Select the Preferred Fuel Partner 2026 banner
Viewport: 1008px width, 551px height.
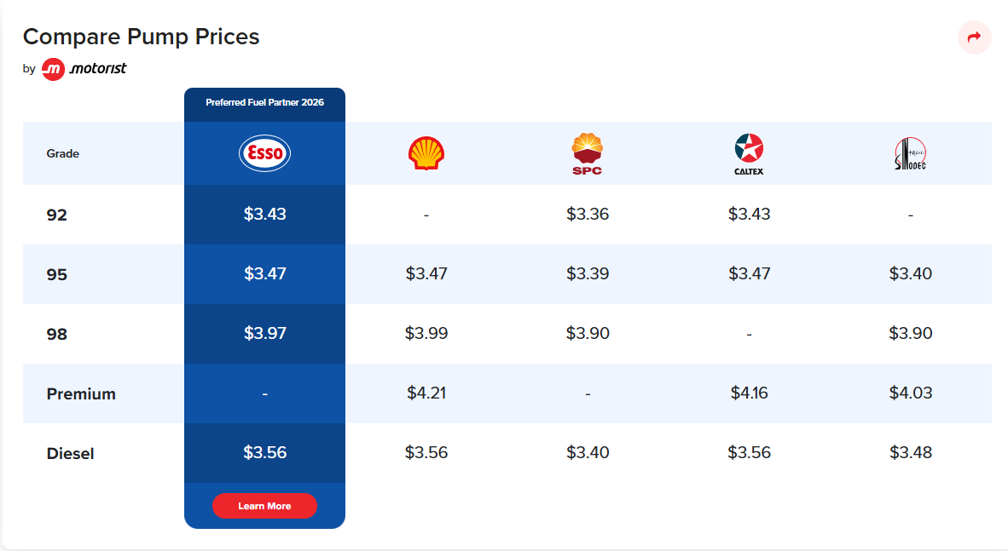click(264, 102)
